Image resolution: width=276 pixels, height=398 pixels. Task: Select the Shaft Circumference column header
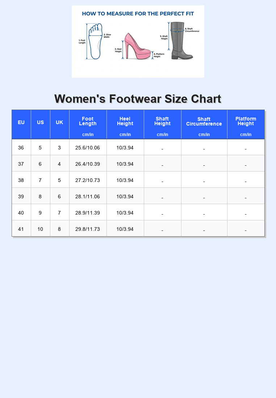[204, 122]
